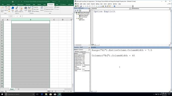This screenshot has width=172, height=96.
Task: Click Expansion Packs in the XML group
Action: coord(49,9)
